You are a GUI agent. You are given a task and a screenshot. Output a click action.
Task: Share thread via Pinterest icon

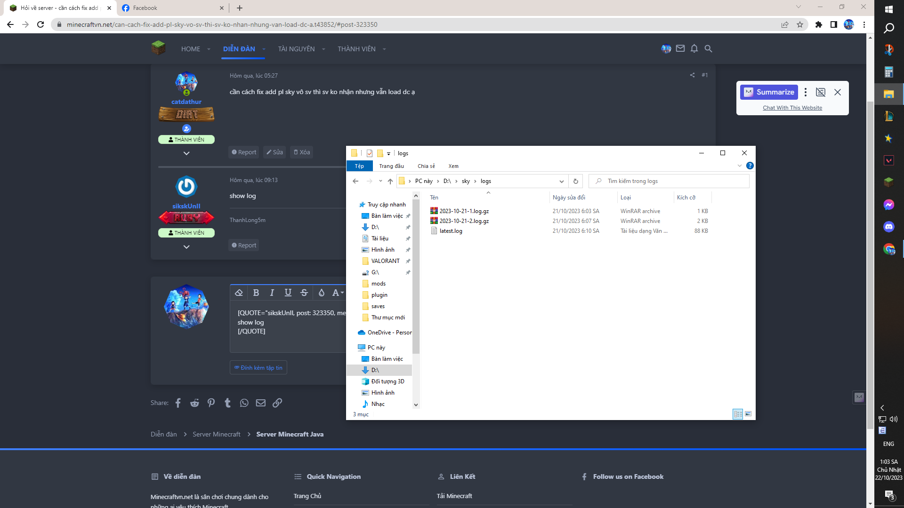(211, 403)
